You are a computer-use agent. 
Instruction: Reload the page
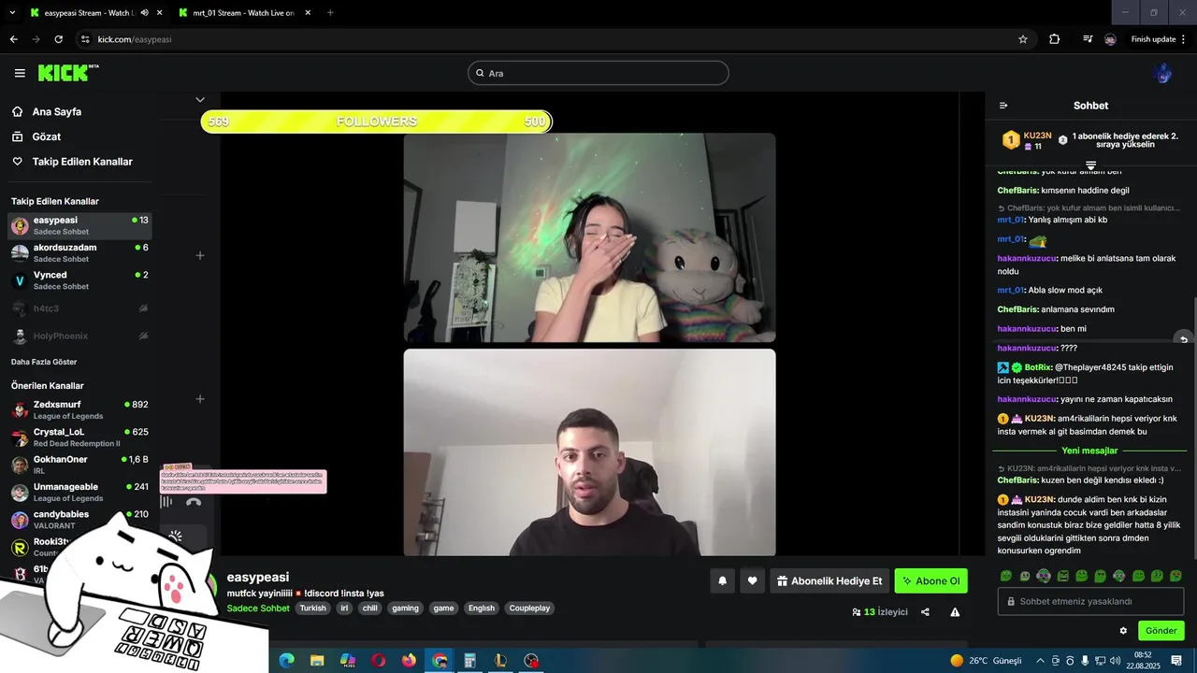[x=59, y=39]
